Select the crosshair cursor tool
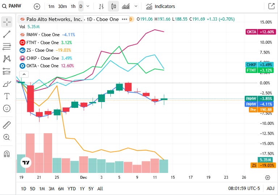Viewport: 278px width, 195px height. 7,22
